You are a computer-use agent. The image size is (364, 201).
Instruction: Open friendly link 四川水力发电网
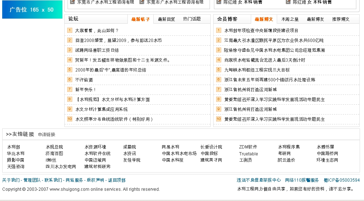pyautogui.click(x=61, y=166)
